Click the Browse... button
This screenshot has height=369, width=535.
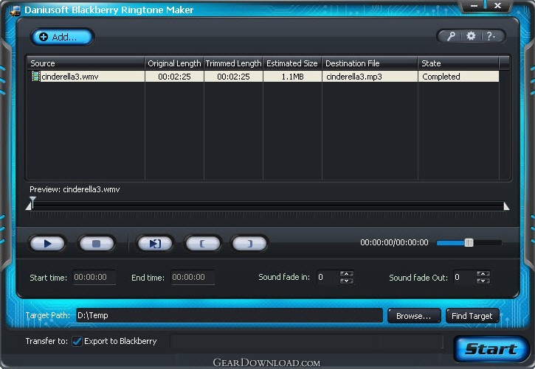click(x=414, y=316)
